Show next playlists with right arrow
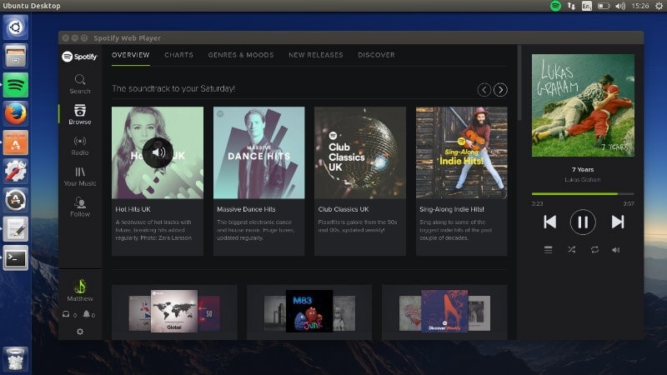This screenshot has height=375, width=667. click(x=500, y=90)
